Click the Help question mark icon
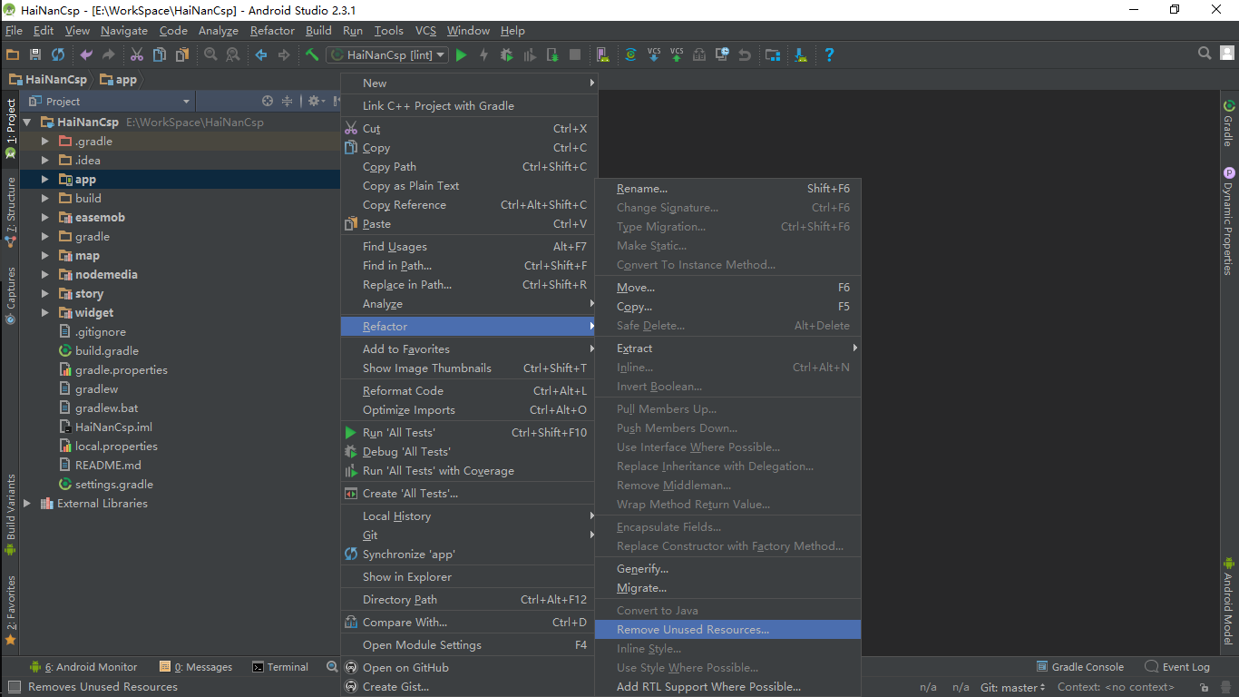 [x=829, y=54]
